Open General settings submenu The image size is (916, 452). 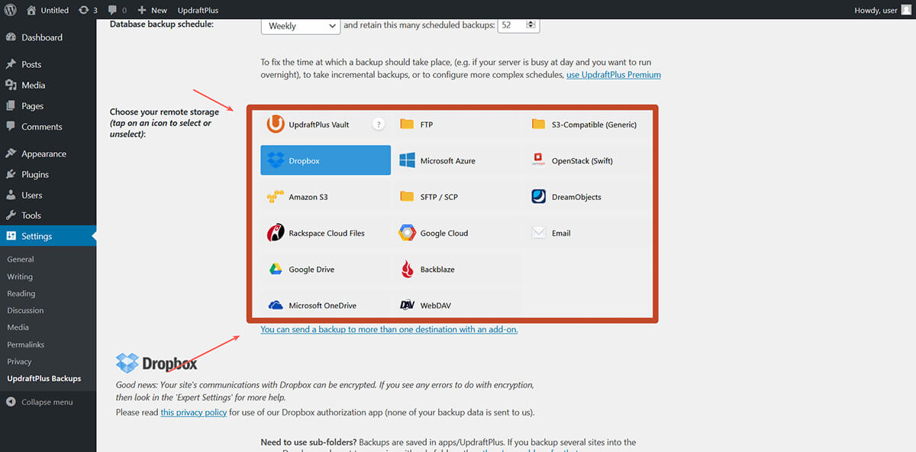[x=21, y=259]
